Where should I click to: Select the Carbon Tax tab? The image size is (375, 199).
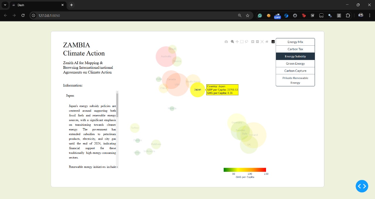(x=295, y=49)
